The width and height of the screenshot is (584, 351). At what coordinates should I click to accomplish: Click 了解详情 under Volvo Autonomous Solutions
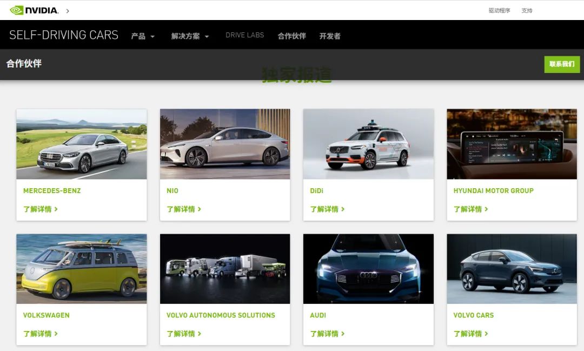coord(184,334)
